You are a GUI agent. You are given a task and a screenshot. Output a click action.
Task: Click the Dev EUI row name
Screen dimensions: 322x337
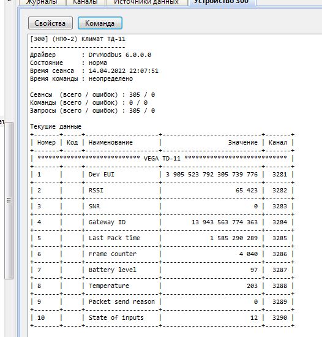pos(102,174)
